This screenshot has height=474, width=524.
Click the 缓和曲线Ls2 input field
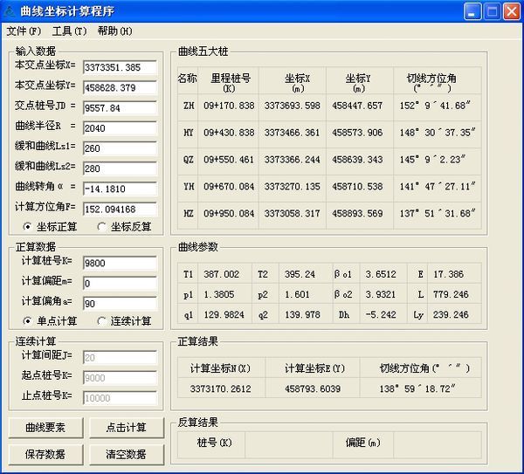[120, 168]
